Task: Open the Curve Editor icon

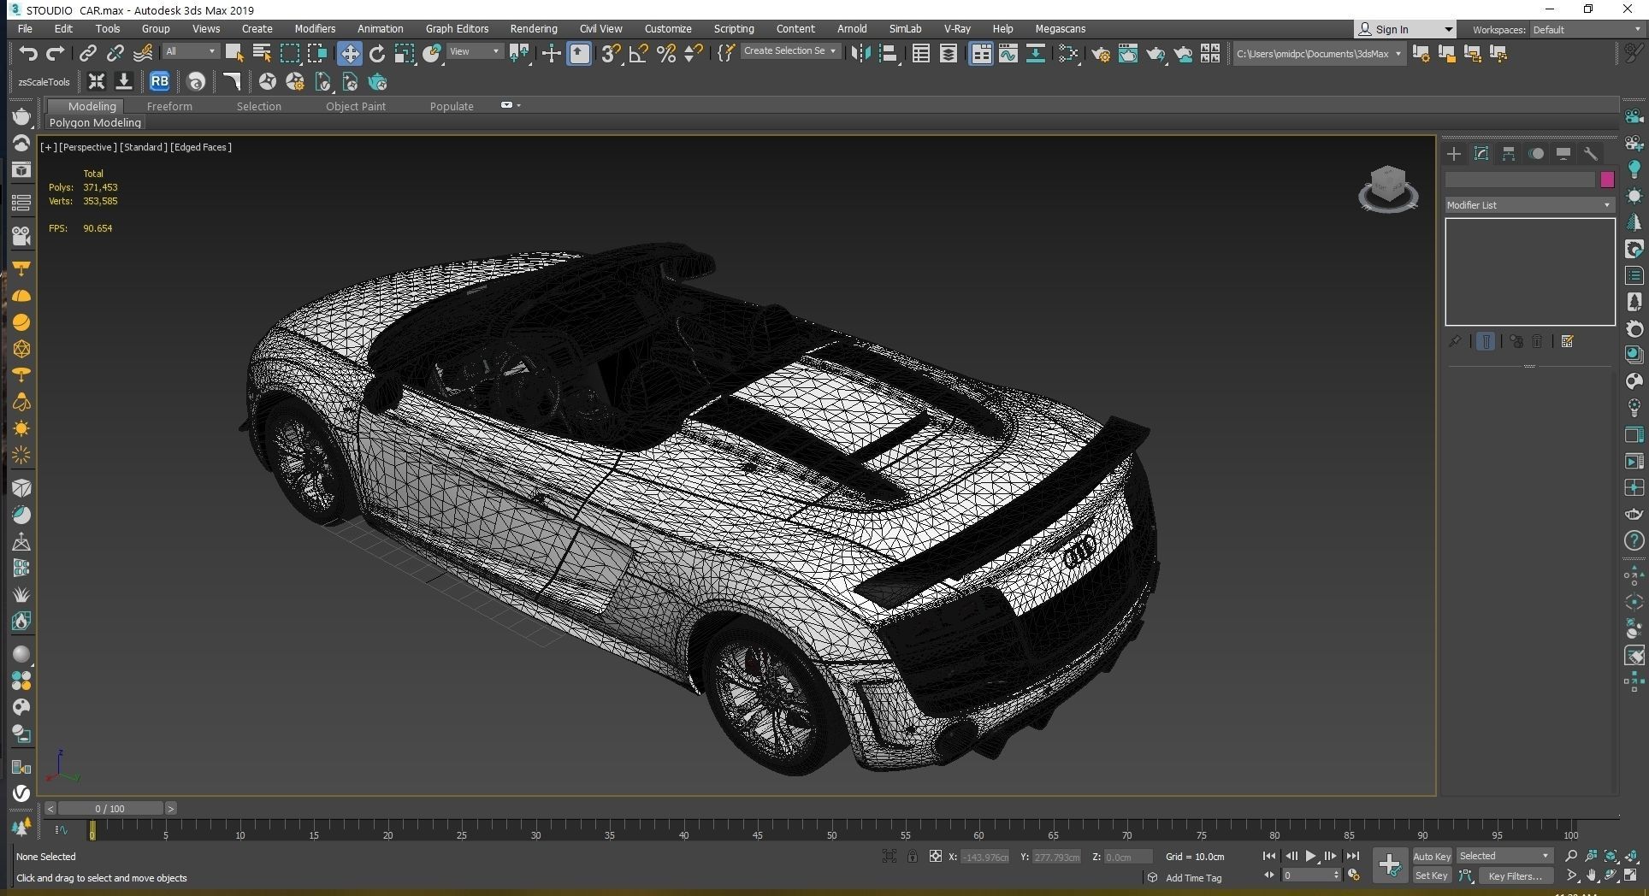Action: coord(1008,54)
